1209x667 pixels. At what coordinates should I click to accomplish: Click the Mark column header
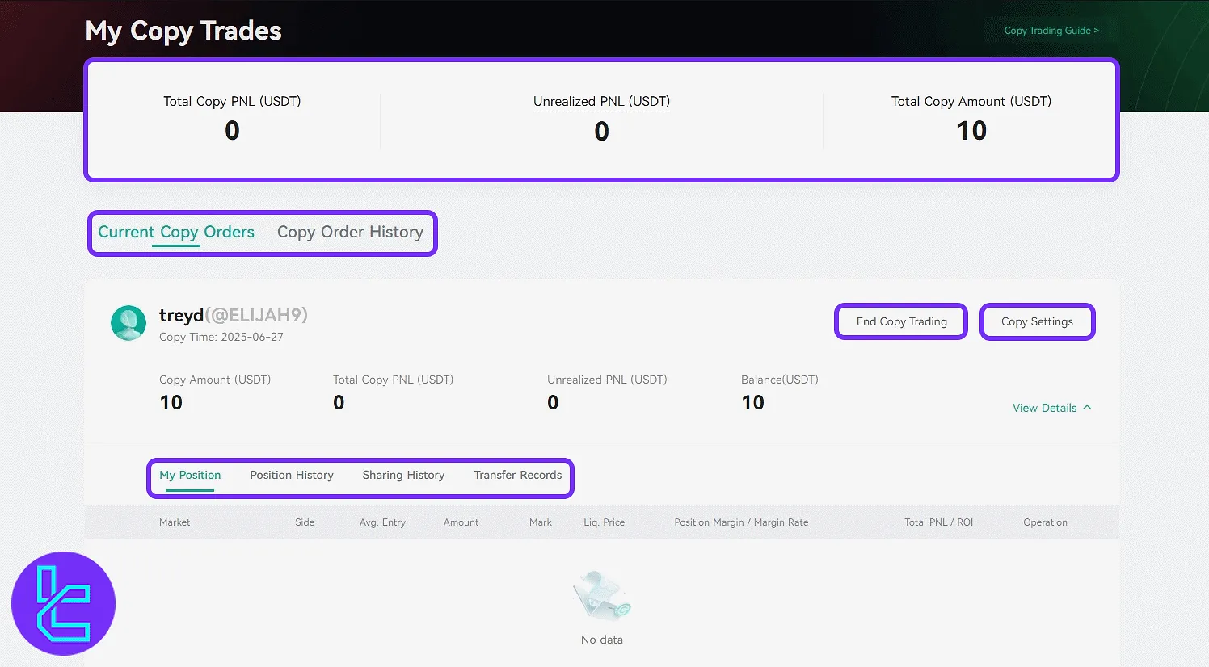pos(541,522)
